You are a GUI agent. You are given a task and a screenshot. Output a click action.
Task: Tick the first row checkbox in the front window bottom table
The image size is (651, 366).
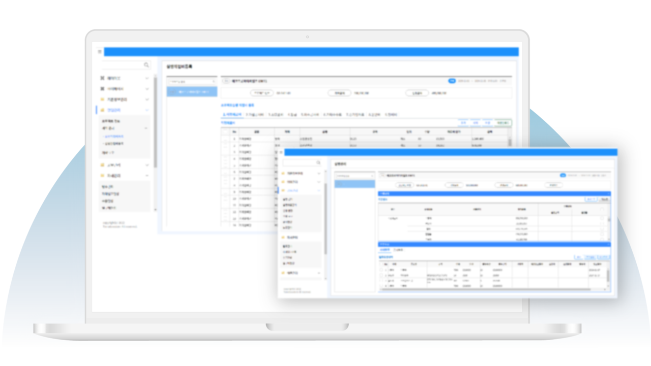coord(382,270)
